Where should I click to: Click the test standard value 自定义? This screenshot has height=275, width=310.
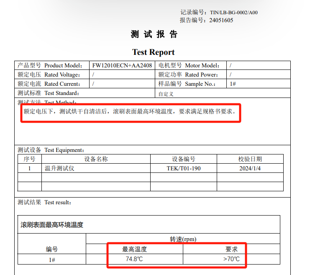point(166,94)
